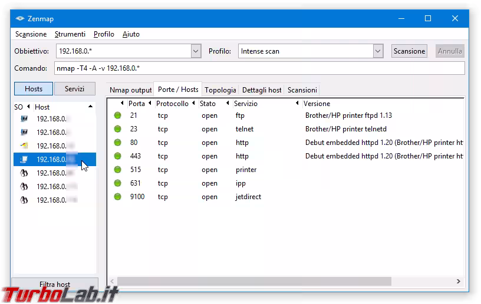Screen dimensions: 481x304
Task: Select the ftp service cell
Action: 240,115
